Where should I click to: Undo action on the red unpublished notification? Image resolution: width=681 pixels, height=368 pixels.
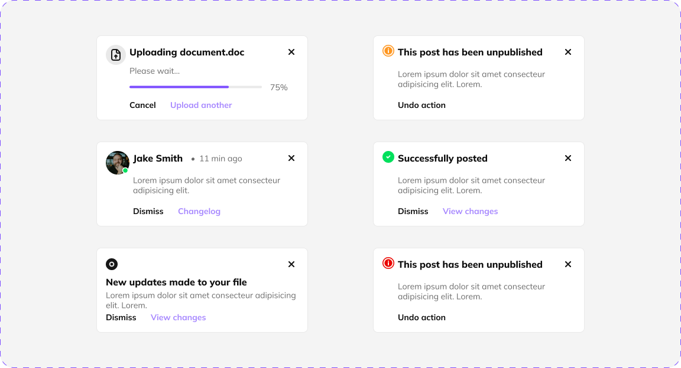[421, 317]
